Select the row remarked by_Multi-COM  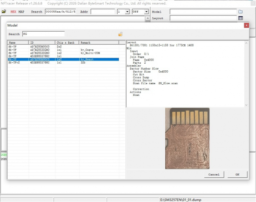(x=63, y=53)
